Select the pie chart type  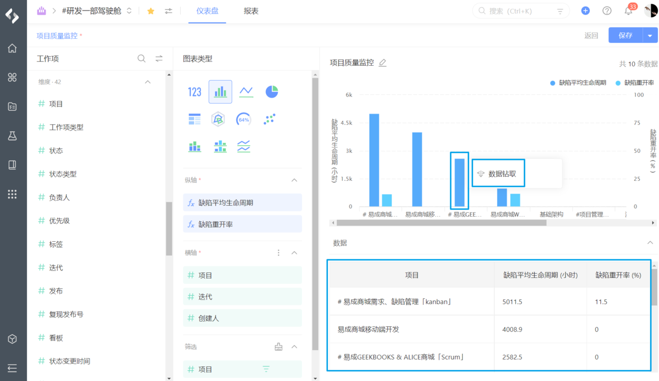pyautogui.click(x=271, y=92)
